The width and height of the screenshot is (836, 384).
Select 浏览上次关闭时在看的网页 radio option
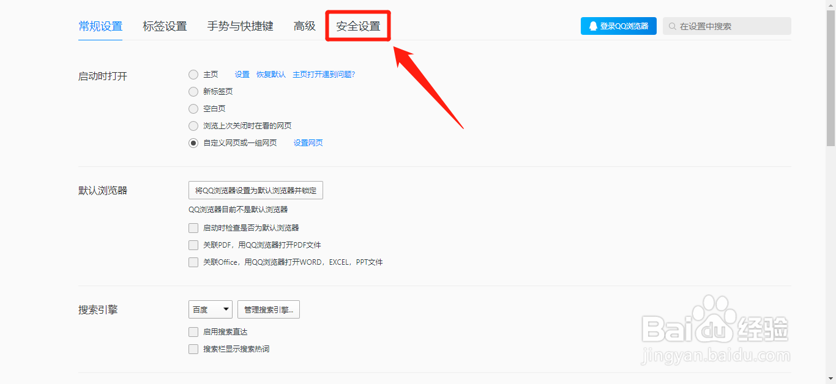(x=193, y=126)
